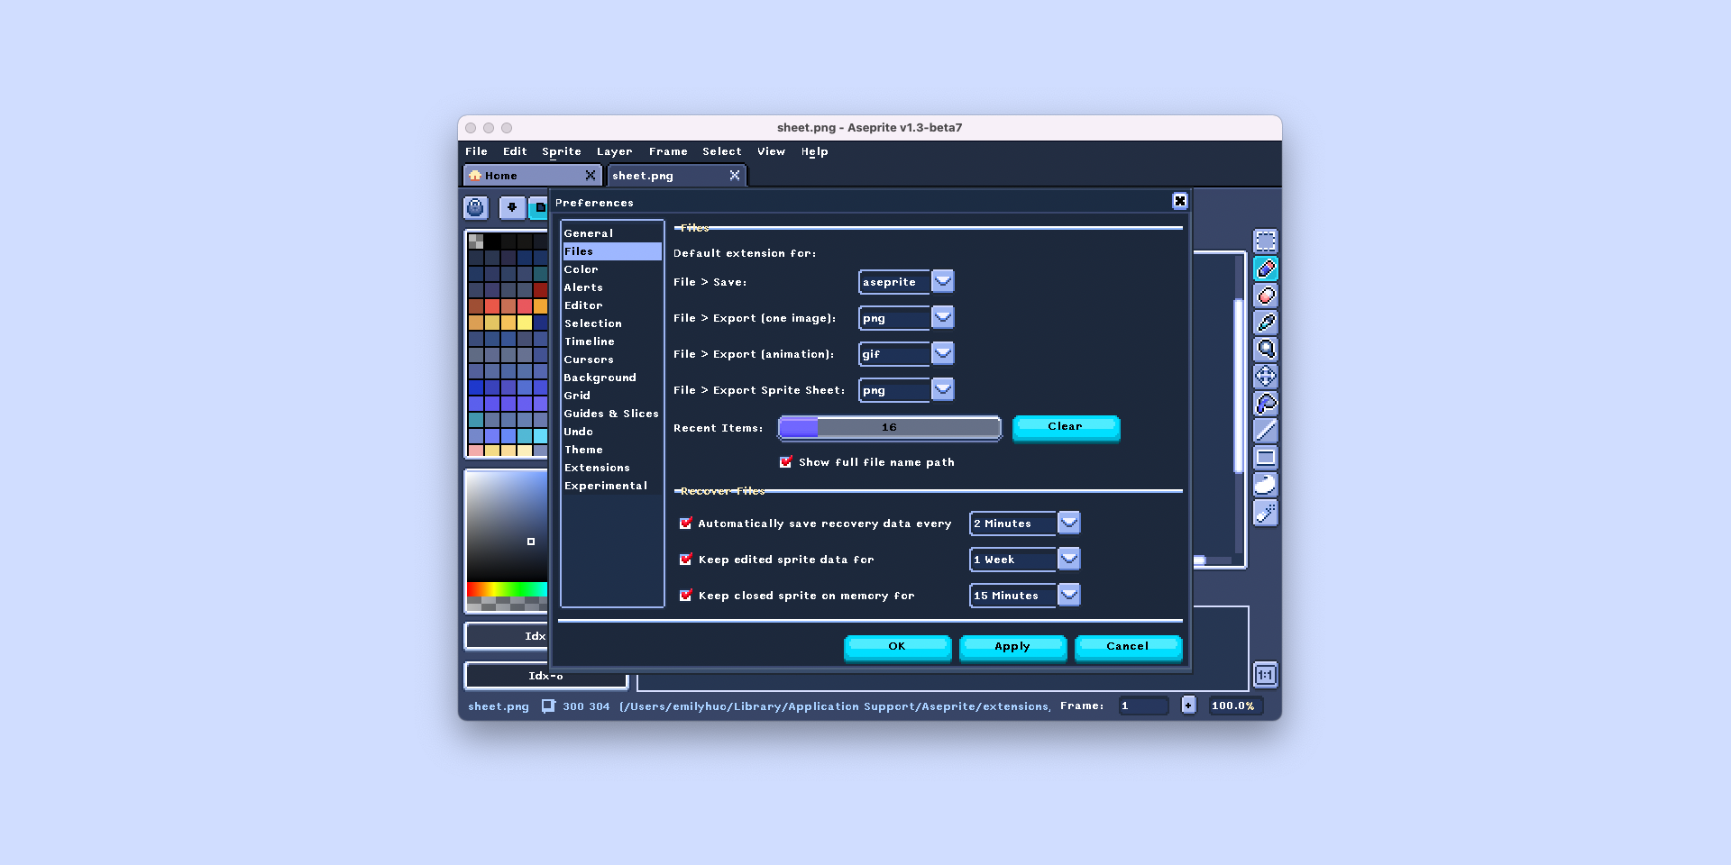Select the Rectangle shape tool
The height and width of the screenshot is (865, 1731).
pos(1265,458)
